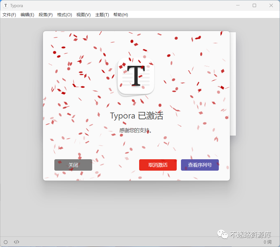Click the 'Typora 已激活' heading

point(136,116)
